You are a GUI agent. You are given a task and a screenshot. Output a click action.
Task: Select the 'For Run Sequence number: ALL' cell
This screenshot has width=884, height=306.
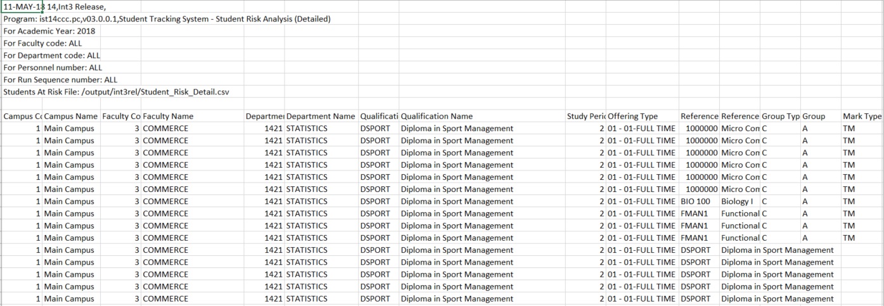pos(22,80)
